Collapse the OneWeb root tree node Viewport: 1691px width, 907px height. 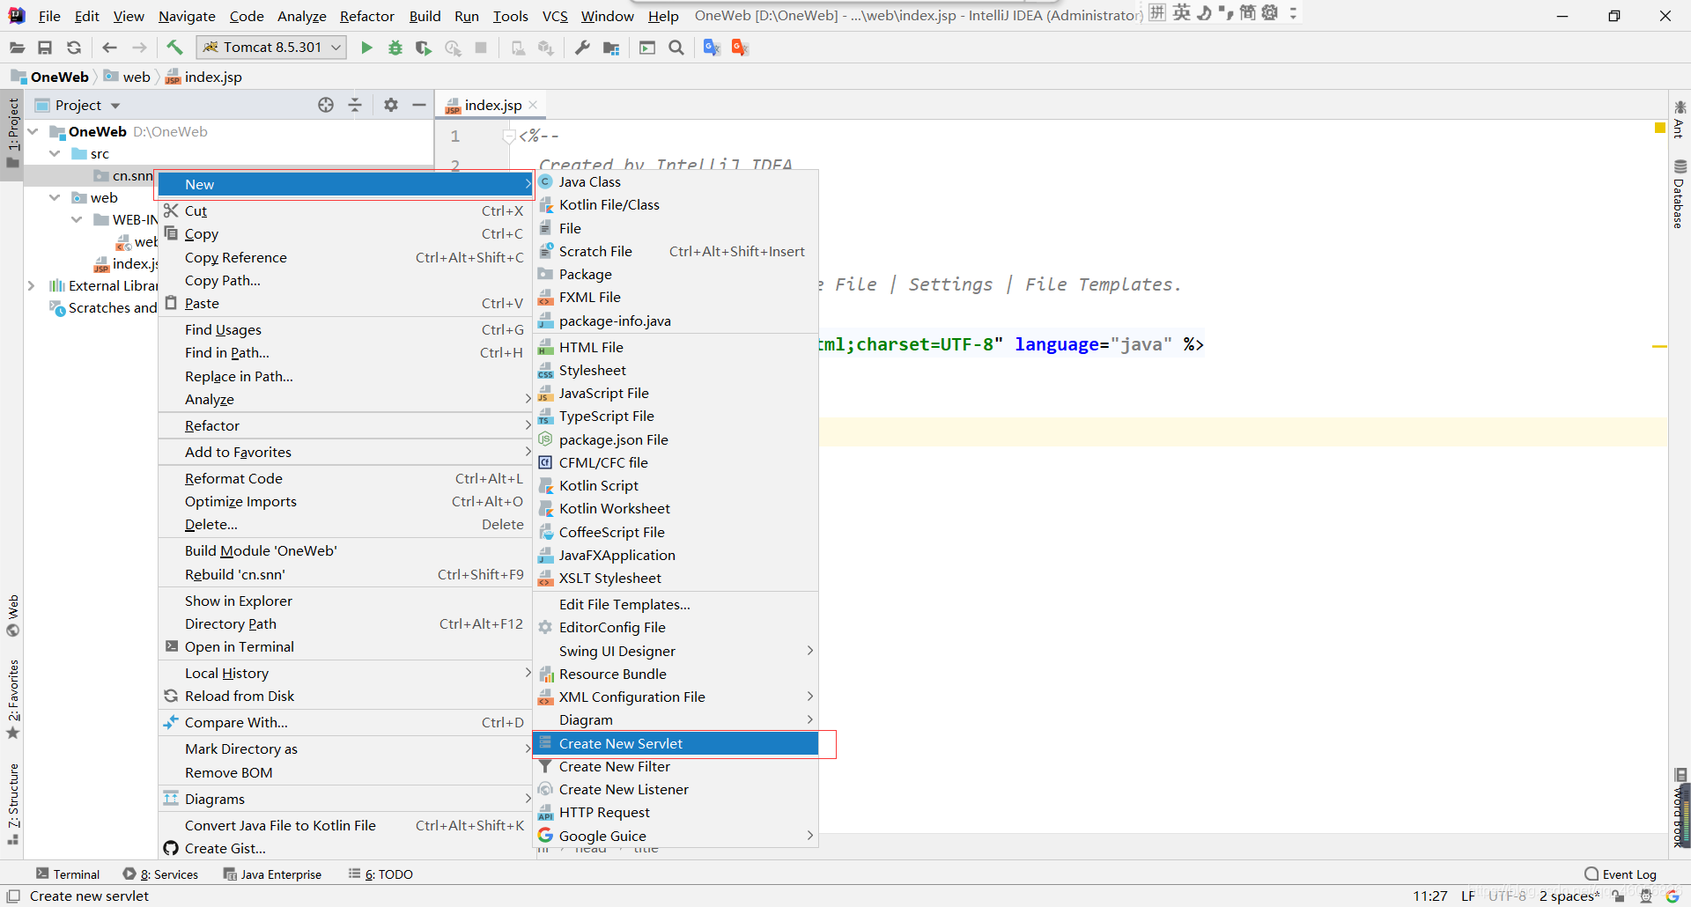[x=33, y=131]
